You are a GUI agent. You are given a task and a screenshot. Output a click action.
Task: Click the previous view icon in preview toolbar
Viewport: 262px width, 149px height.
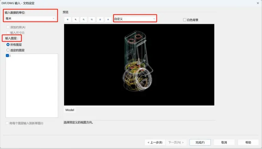pyautogui.click(x=68, y=19)
